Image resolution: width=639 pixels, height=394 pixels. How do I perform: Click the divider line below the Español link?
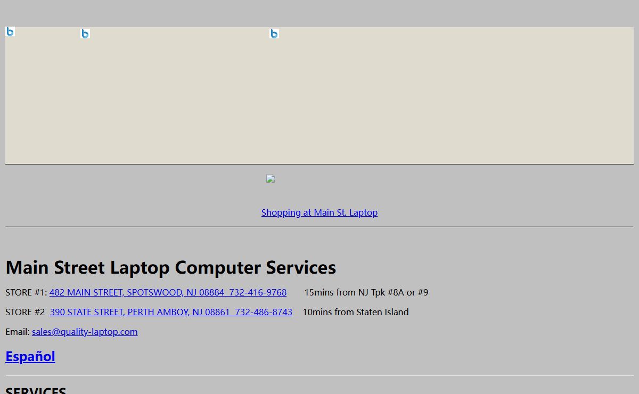point(319,375)
